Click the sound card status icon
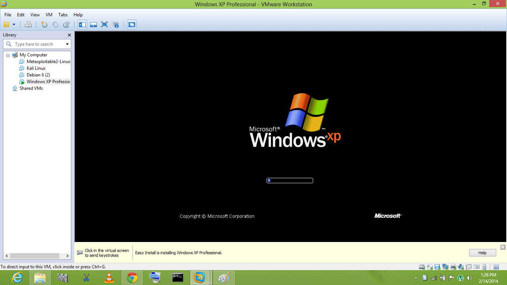The width and height of the screenshot is (507, 285). coord(461,267)
